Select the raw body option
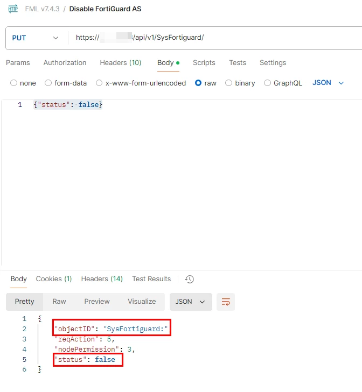362x392 pixels. coord(206,83)
